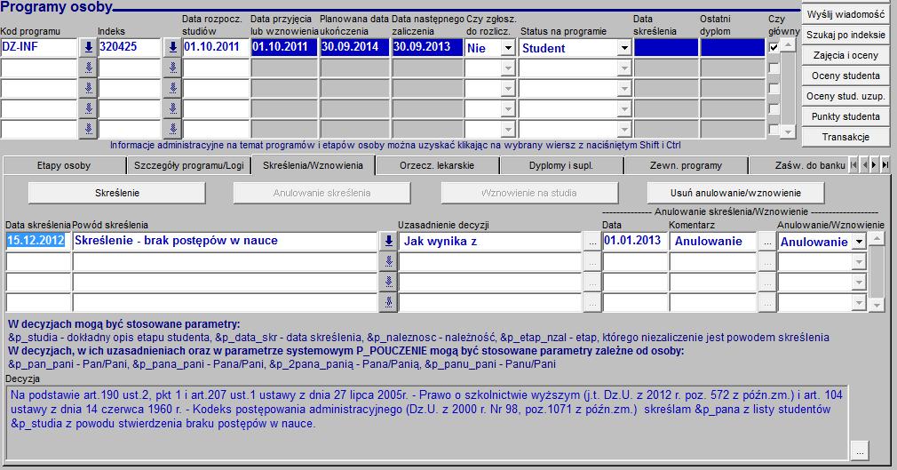Open ellipsis editor beside Komentarz 'Anulowanie'
897x470 pixels.
pos(767,242)
